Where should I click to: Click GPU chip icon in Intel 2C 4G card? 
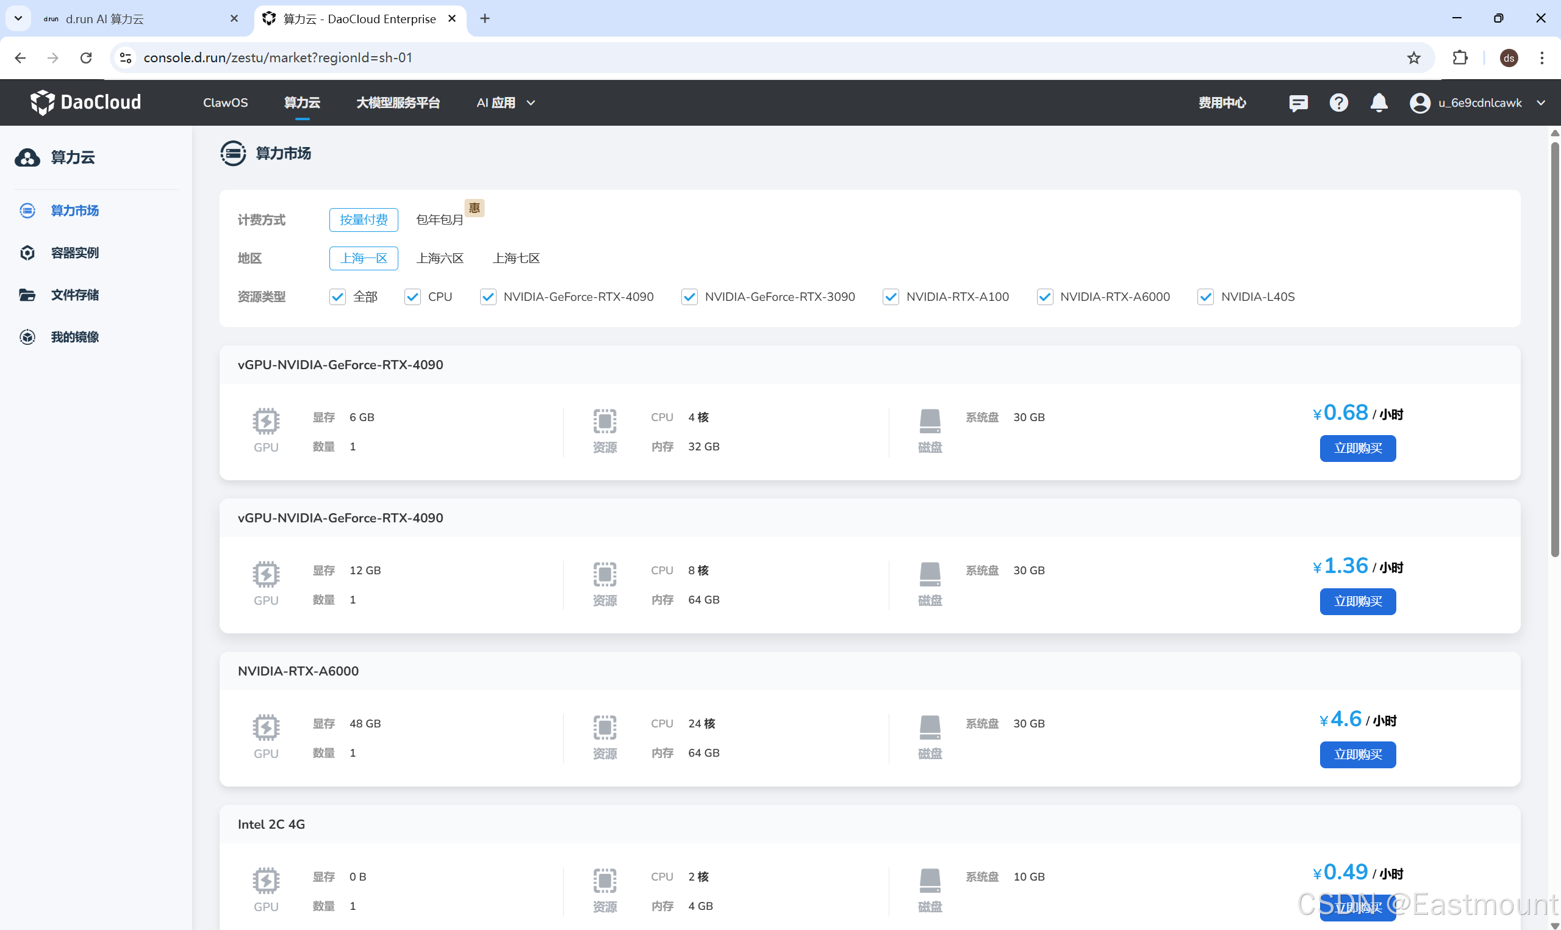click(x=266, y=881)
